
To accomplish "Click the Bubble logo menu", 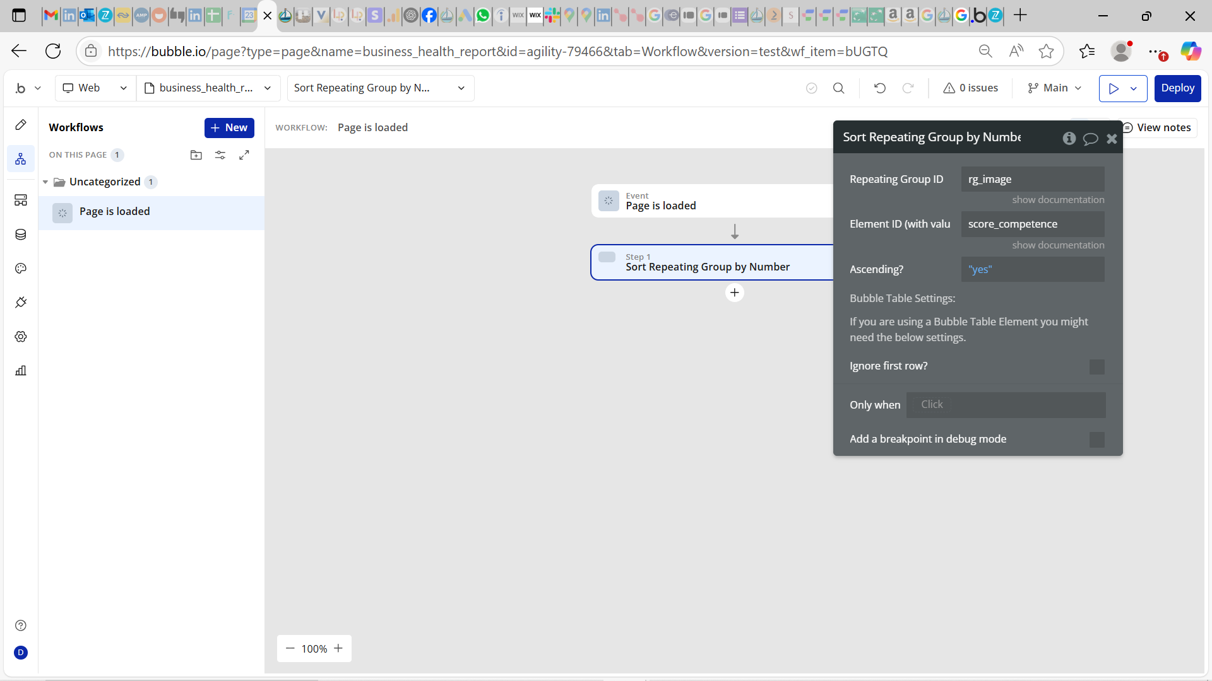I will pos(28,88).
